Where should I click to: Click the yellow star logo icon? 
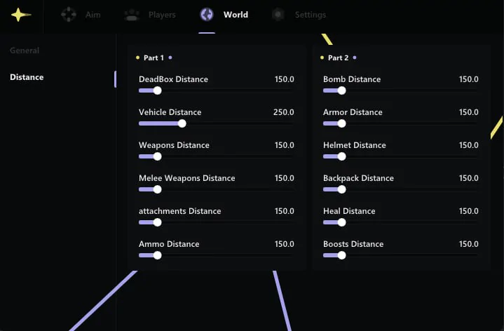point(21,15)
